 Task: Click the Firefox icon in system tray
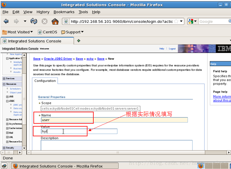200,166
